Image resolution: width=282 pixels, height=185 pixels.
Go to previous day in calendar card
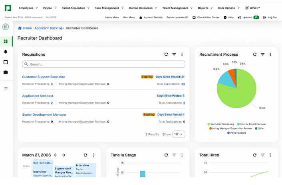tap(56, 155)
